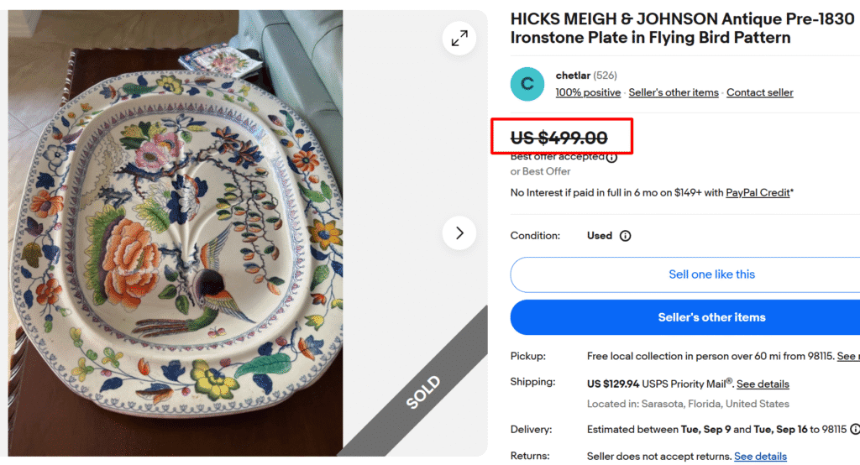Click the crossed-out US $499.00 price

(559, 138)
